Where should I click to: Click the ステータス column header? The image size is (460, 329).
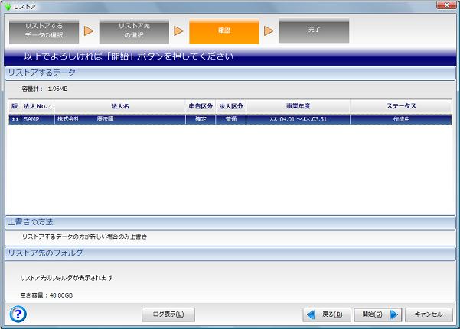pyautogui.click(x=400, y=106)
